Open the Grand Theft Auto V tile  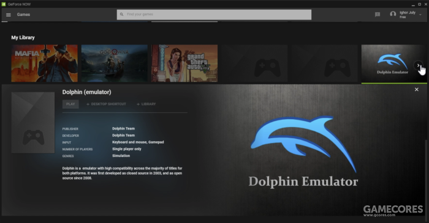[184, 64]
